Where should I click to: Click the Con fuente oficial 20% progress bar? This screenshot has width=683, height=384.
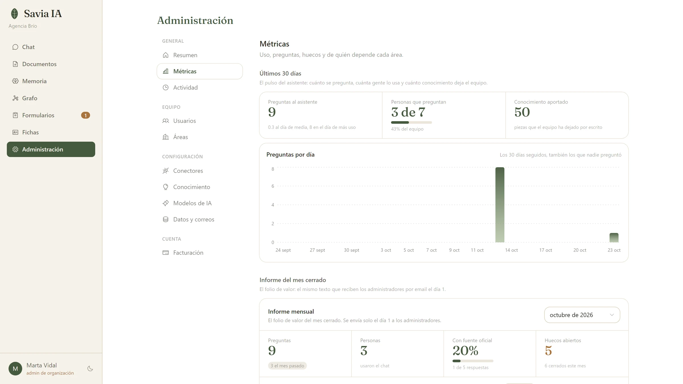tap(473, 361)
